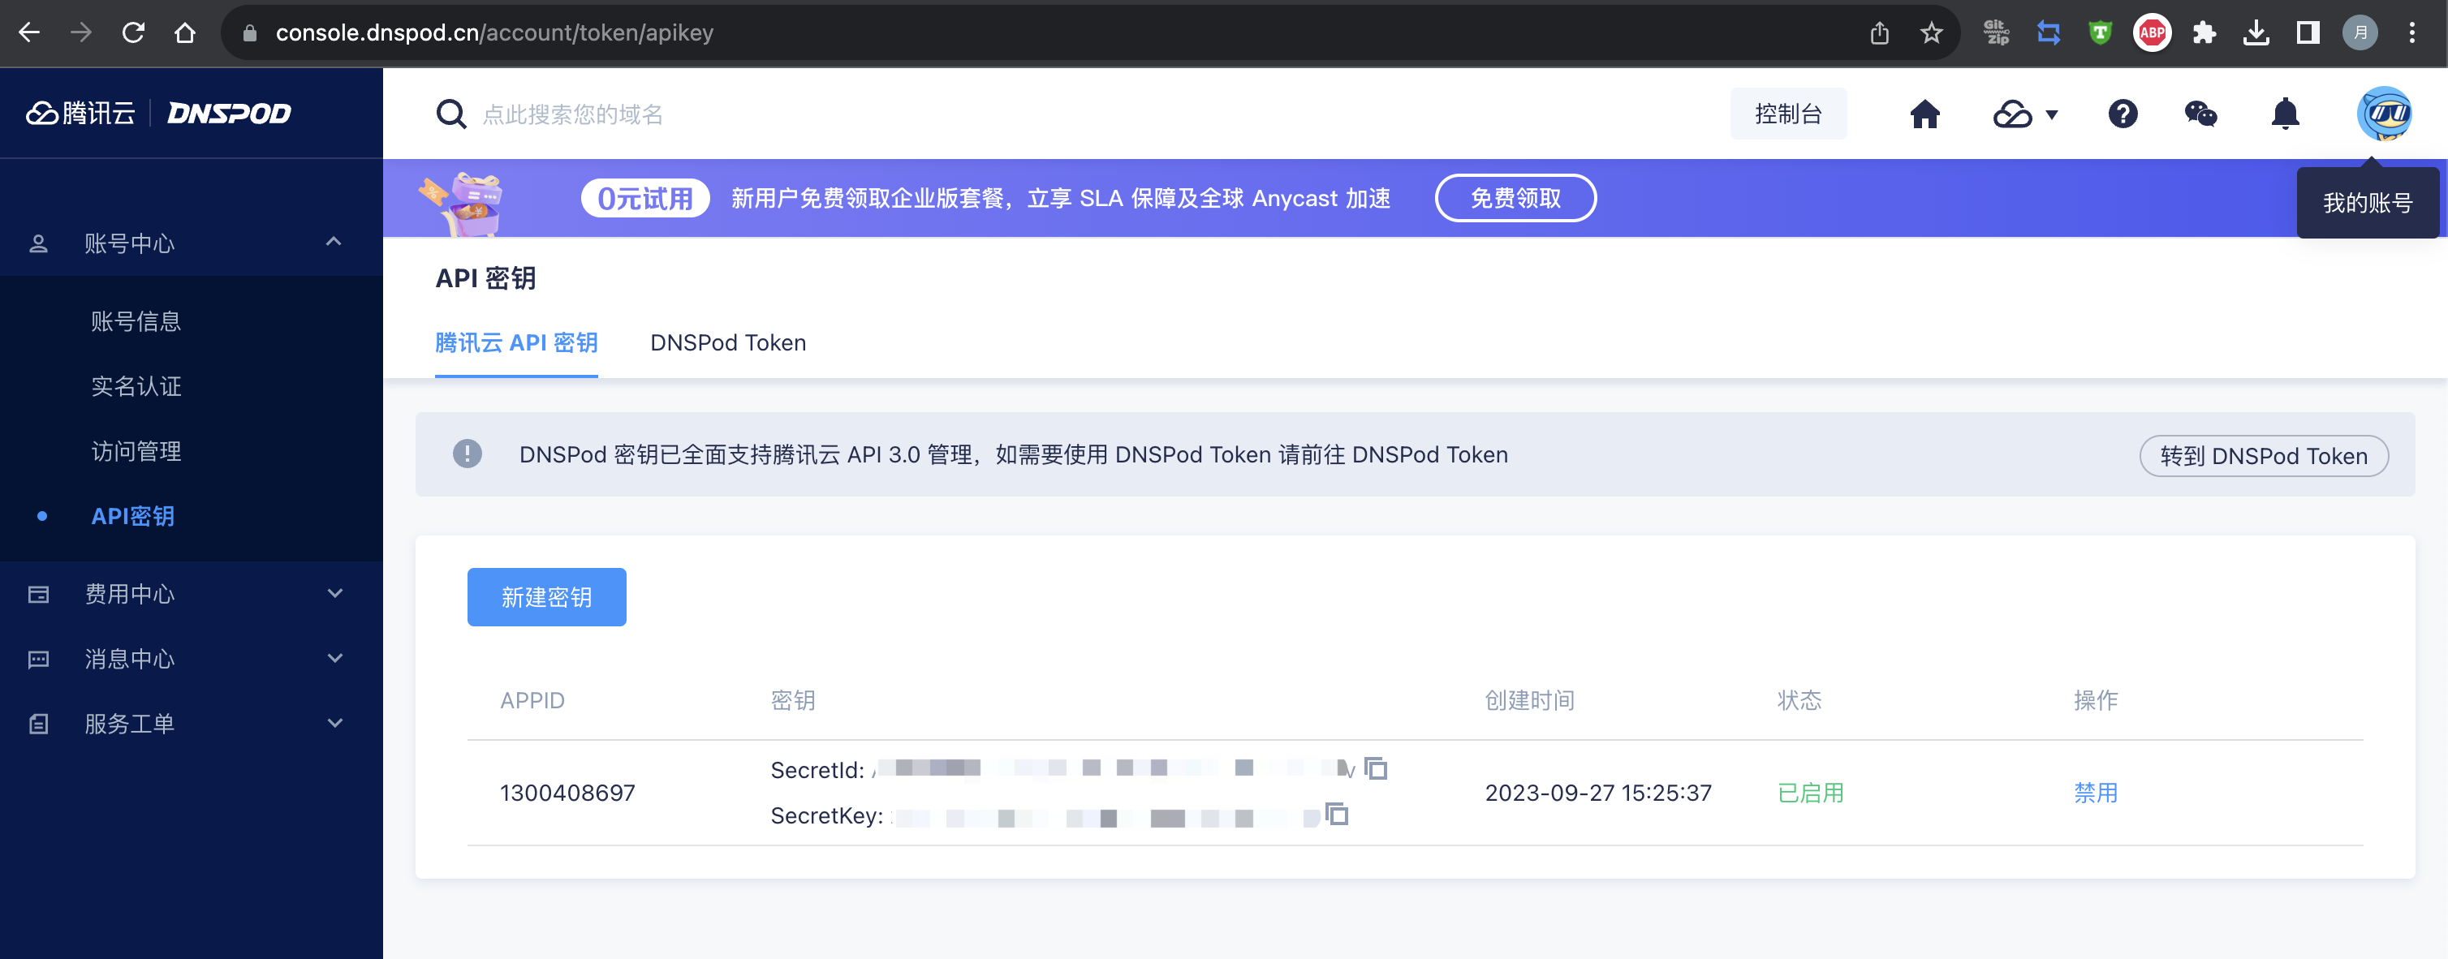Bookmark this page with the star icon

(1931, 33)
